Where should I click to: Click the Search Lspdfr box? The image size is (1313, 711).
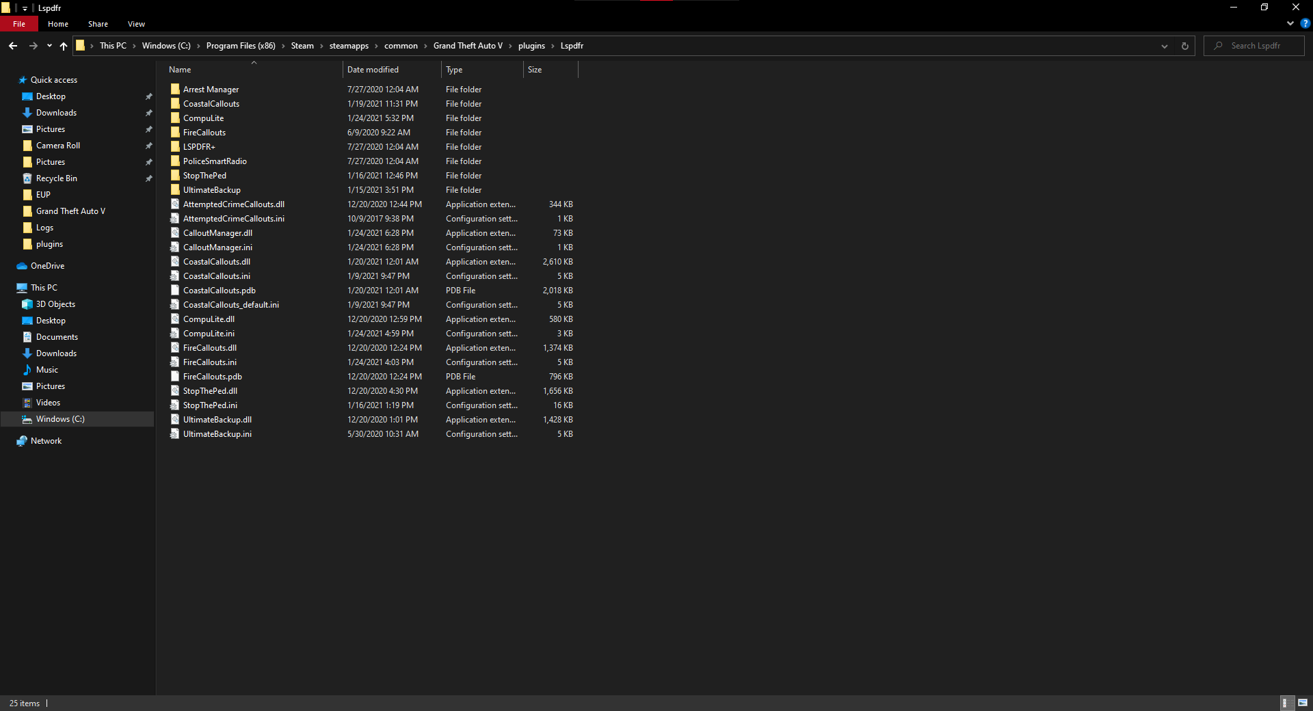tap(1254, 46)
